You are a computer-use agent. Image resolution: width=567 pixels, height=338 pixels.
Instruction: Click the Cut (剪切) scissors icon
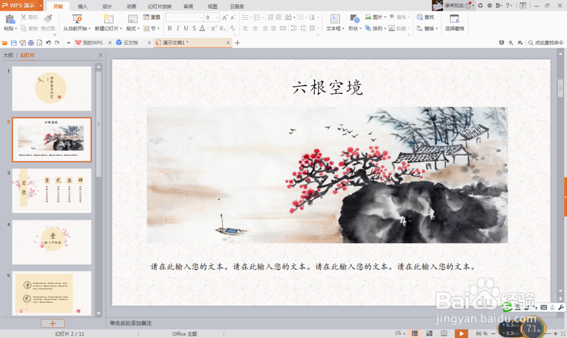(24, 17)
